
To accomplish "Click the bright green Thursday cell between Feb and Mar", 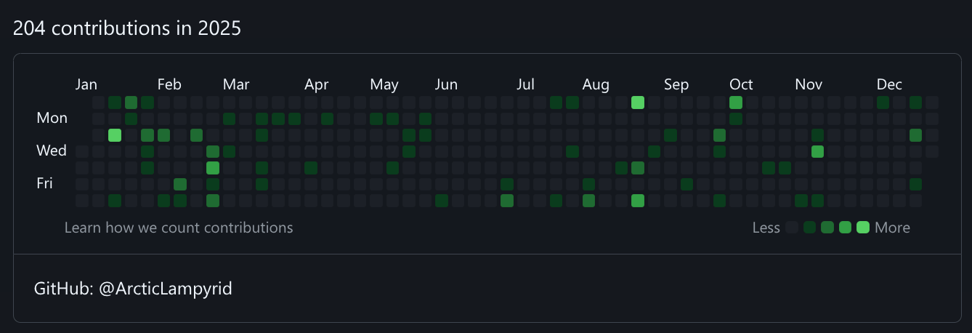I will (x=213, y=168).
